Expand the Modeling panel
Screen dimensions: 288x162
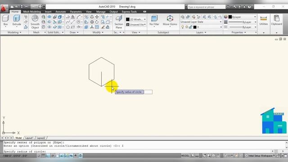pos(14,32)
